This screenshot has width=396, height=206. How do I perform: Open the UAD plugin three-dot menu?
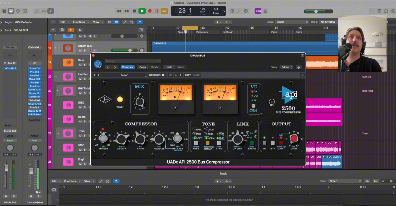pyautogui.click(x=302, y=75)
